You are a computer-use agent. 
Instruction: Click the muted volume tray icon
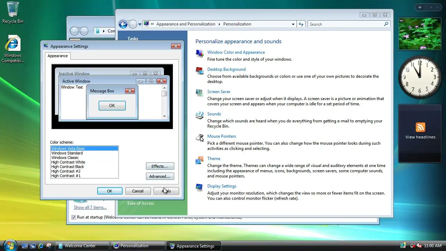coord(419,246)
